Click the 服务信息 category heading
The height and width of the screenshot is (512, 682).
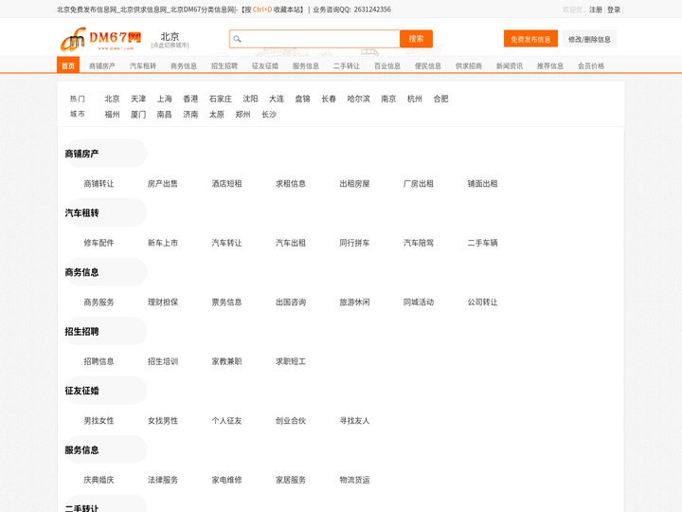(x=81, y=449)
